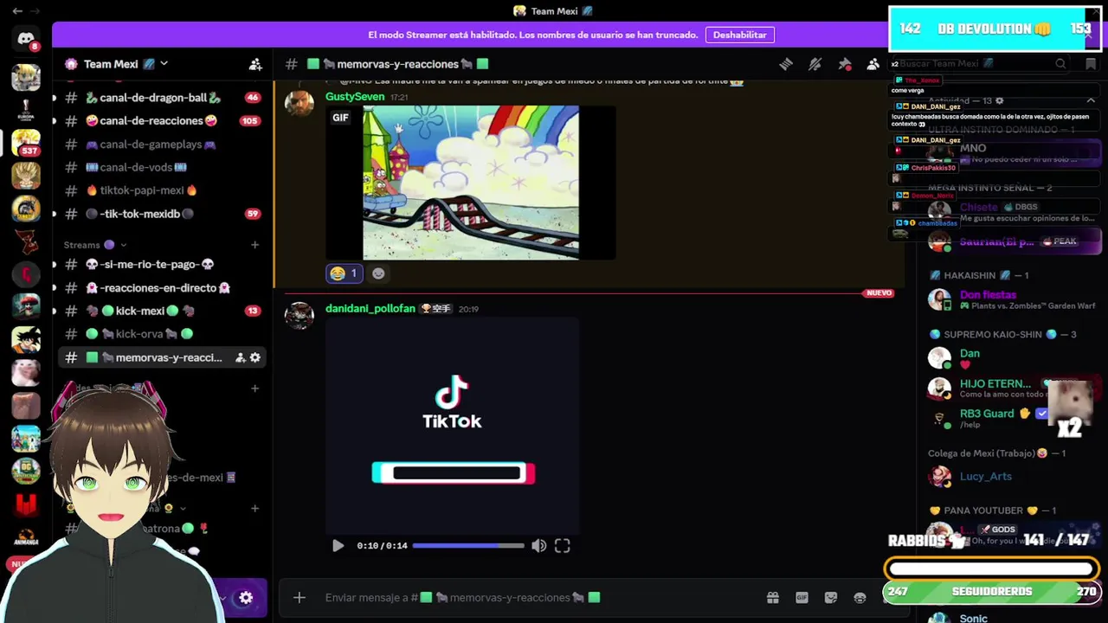1108x623 pixels.
Task: Jump to NUEVO new messages marker
Action: pyautogui.click(x=879, y=293)
